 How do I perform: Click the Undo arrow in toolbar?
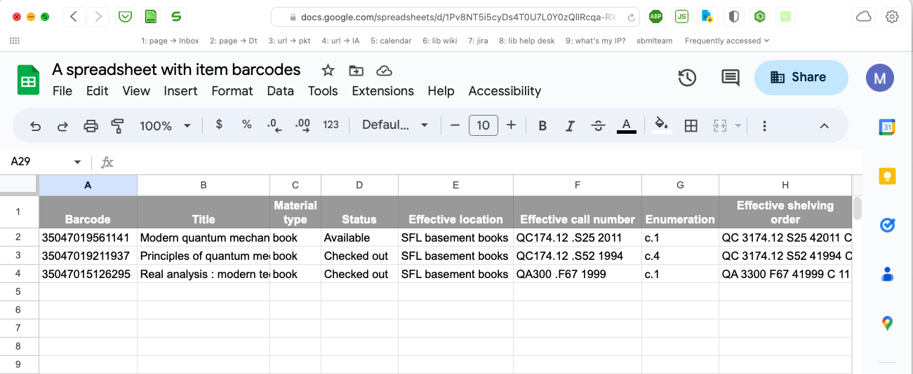36,126
